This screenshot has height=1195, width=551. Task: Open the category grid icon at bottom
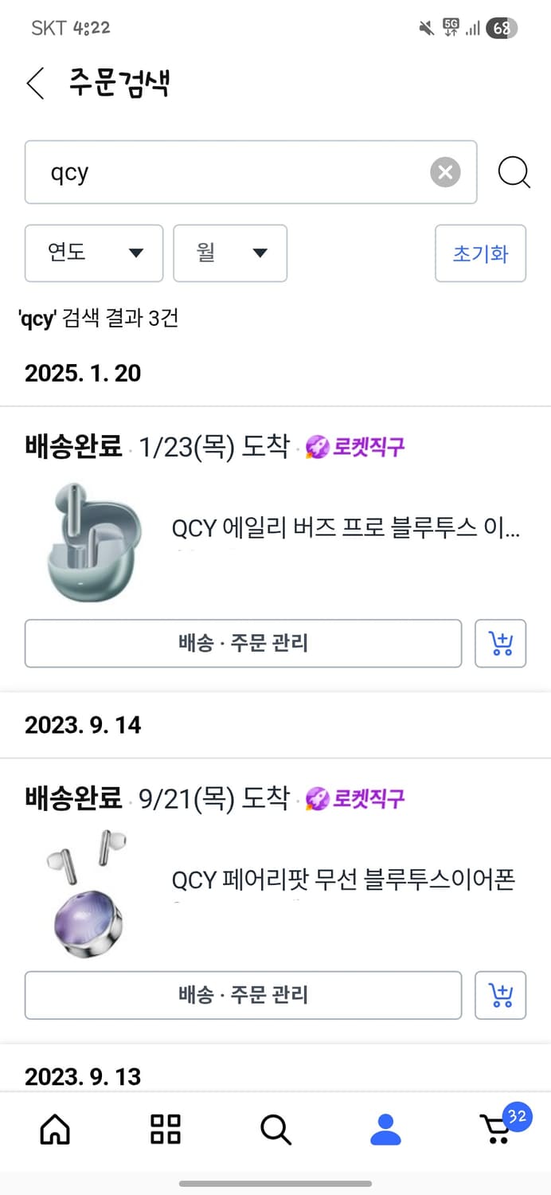[x=164, y=1129]
